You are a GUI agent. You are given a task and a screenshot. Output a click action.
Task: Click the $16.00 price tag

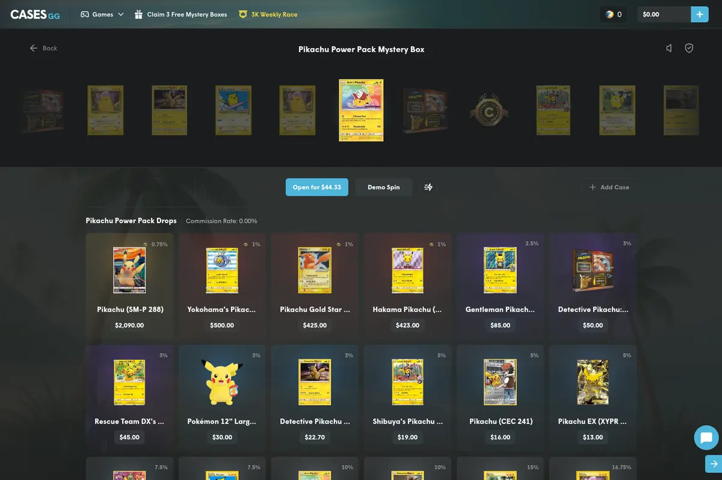(500, 437)
